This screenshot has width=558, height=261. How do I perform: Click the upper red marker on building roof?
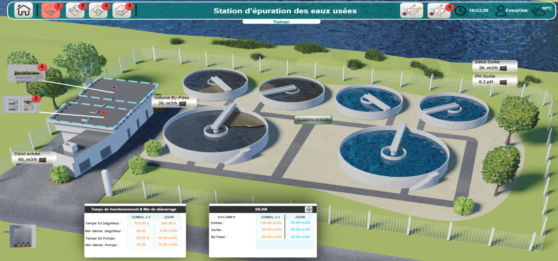pos(114,87)
